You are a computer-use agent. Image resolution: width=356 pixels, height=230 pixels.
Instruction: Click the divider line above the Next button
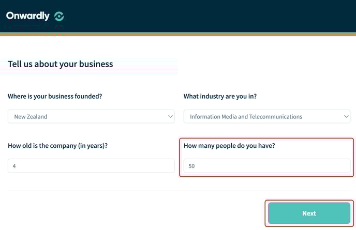pyautogui.click(x=179, y=191)
